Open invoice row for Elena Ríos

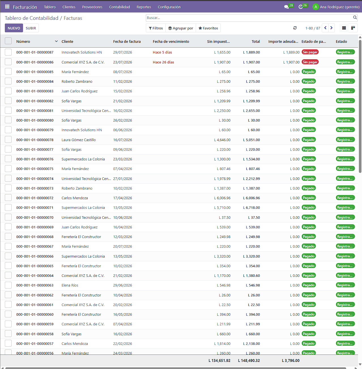pos(180,285)
